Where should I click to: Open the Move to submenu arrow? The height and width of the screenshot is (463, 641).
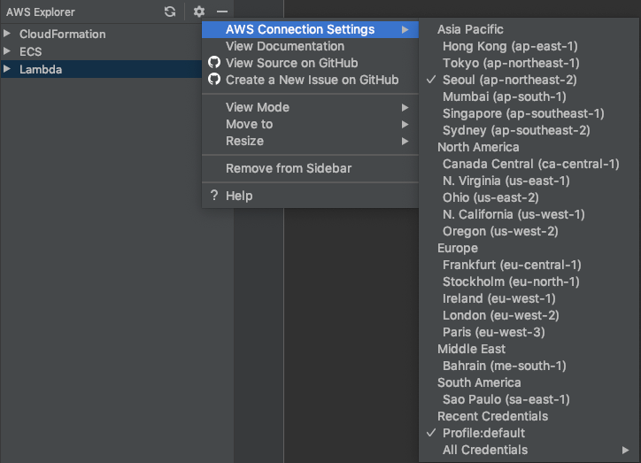[x=405, y=124]
